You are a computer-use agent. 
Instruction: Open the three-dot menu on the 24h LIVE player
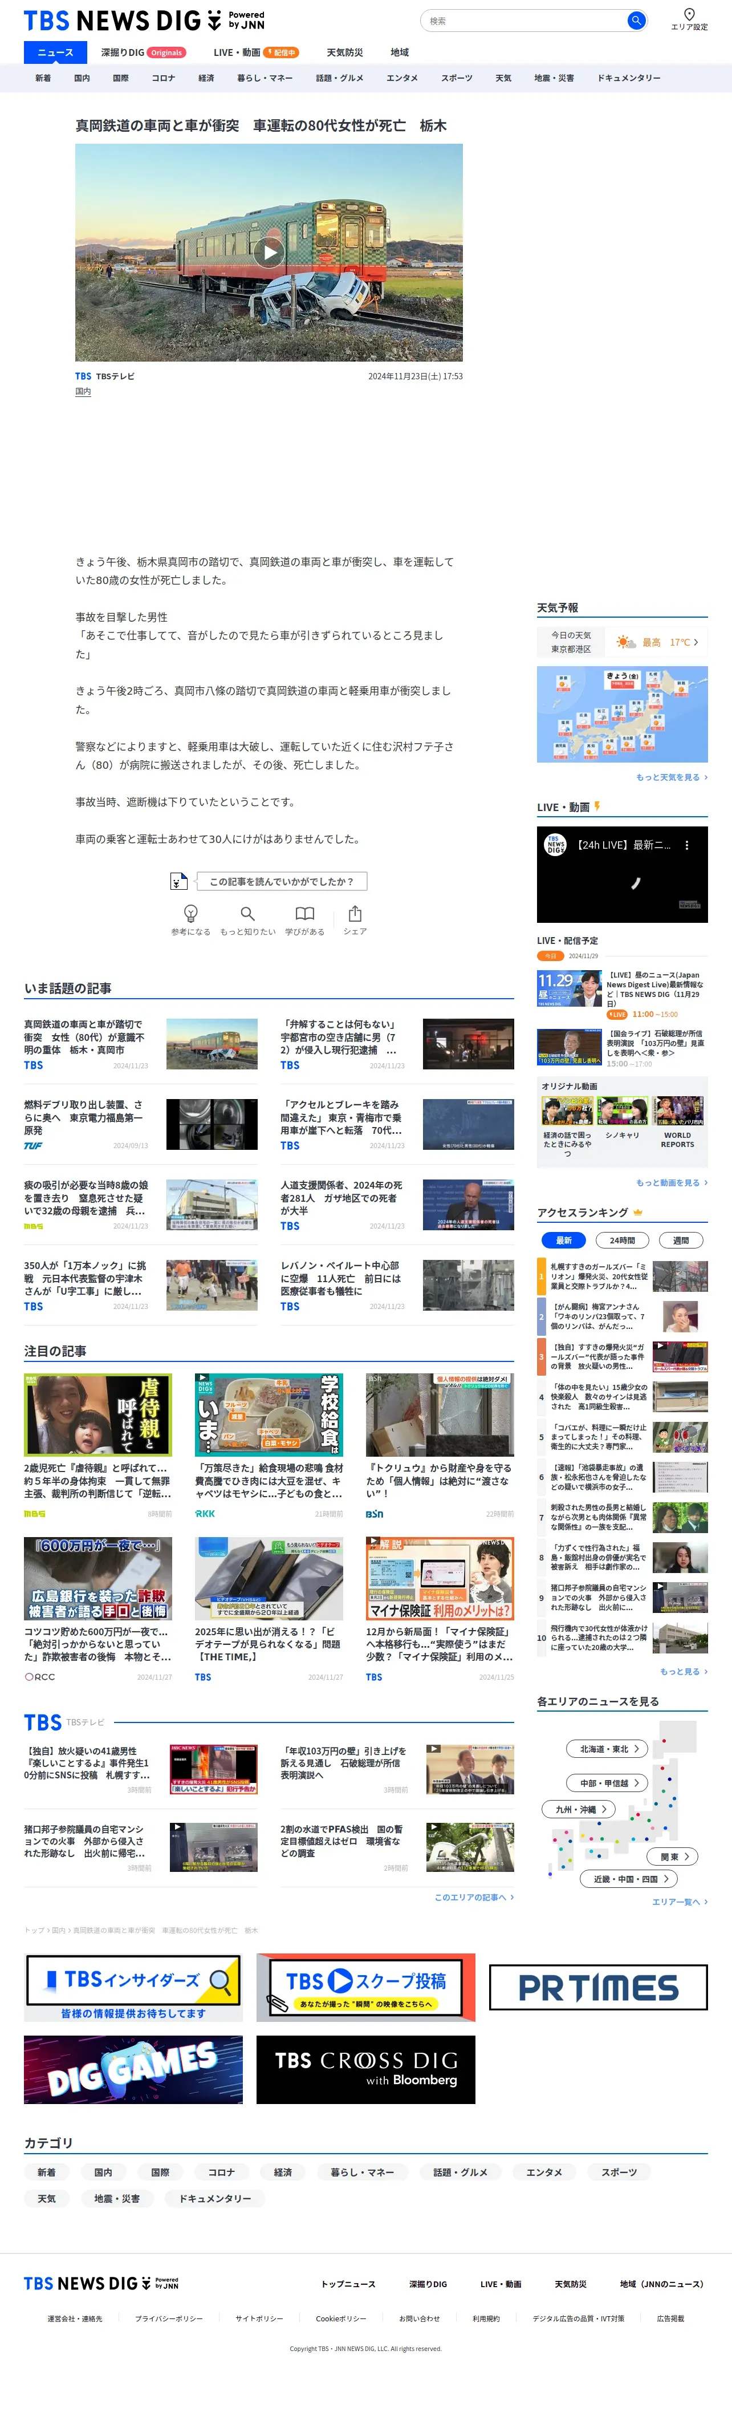tap(687, 845)
